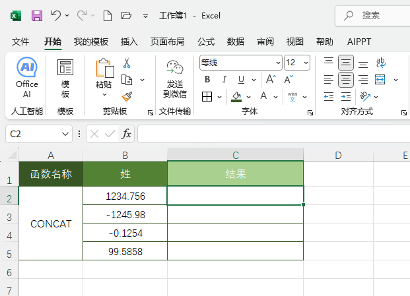Open the 页面布局 tab
Image resolution: width=410 pixels, height=296 pixels.
click(167, 42)
